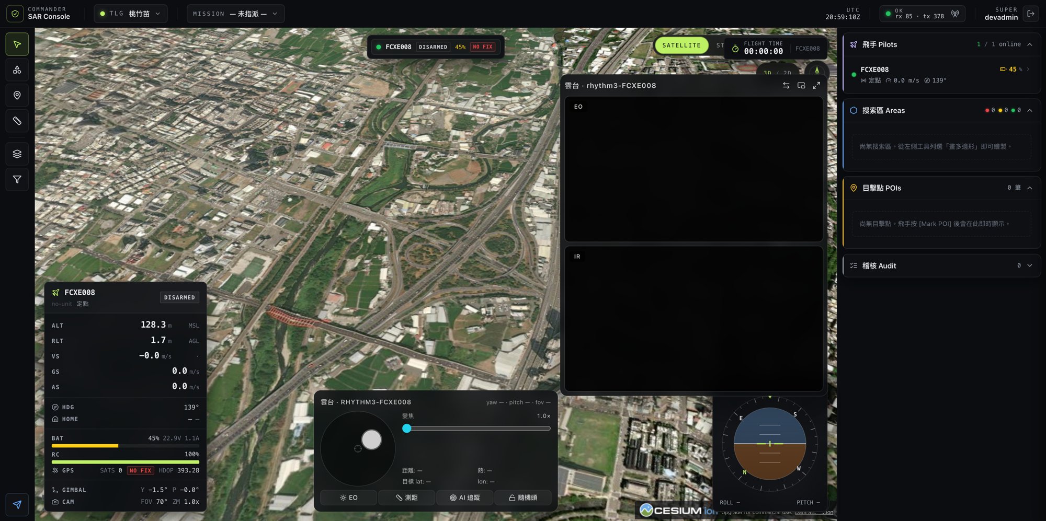Open the MISSION 未指派 dropdown

coord(236,14)
